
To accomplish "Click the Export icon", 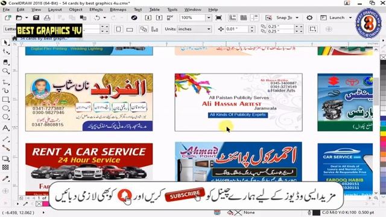I will pyautogui.click(x=159, y=17).
